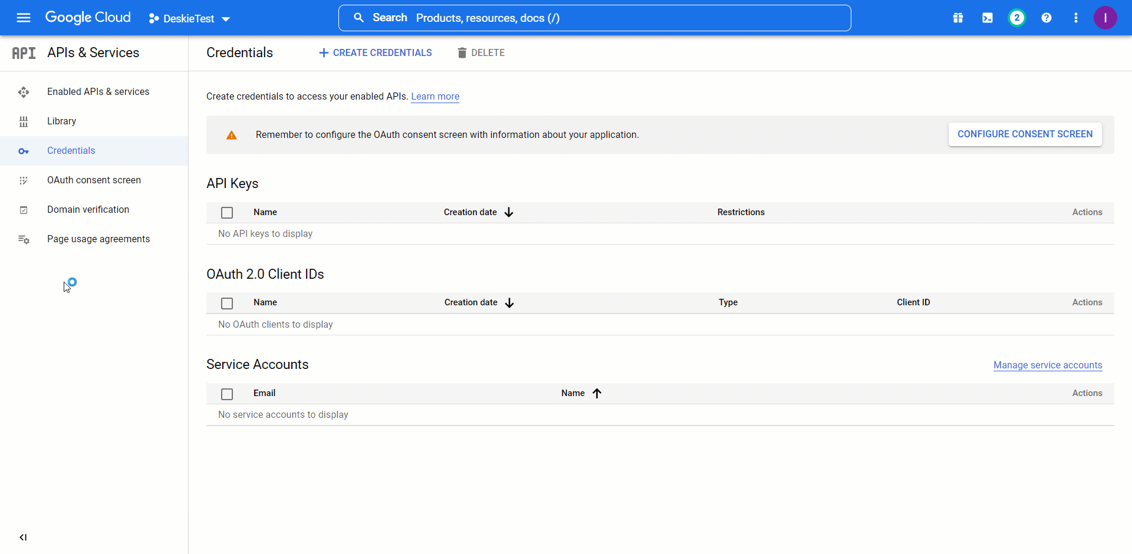Click the Page usage agreements gear icon
Image resolution: width=1132 pixels, height=554 pixels.
24,239
